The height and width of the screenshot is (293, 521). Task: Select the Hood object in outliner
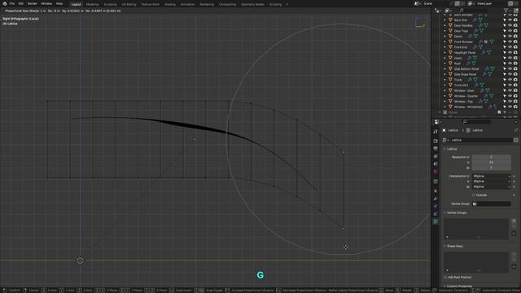click(x=458, y=58)
